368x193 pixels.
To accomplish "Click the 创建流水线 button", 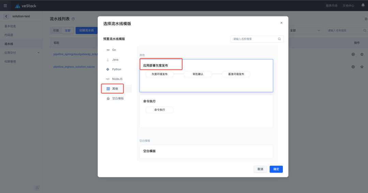I will pos(86,31).
